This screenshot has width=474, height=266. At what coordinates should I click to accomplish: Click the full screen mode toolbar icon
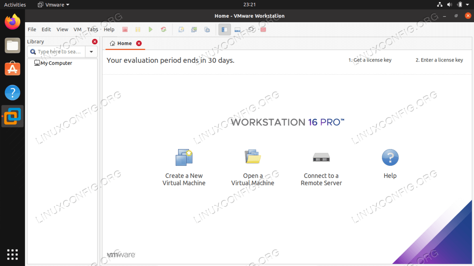tap(250, 30)
